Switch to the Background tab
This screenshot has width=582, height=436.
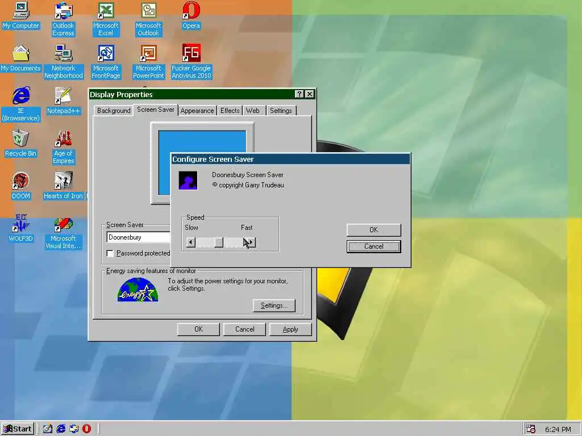click(114, 111)
